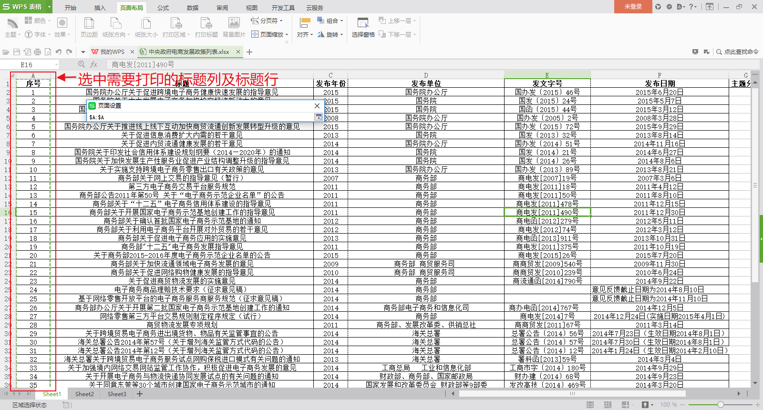
Task: Click the zoom slider handle
Action: coord(721,405)
